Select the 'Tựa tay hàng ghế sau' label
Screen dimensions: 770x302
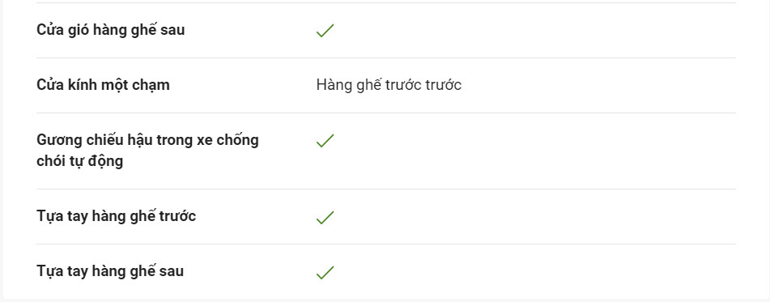click(110, 271)
